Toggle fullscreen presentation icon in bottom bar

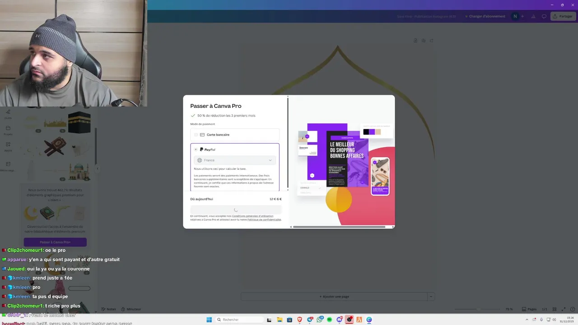click(x=564, y=309)
